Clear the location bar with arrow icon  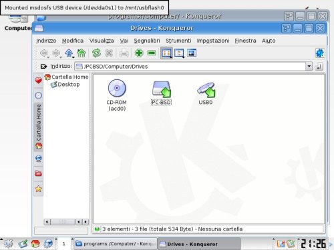[x=43, y=66]
